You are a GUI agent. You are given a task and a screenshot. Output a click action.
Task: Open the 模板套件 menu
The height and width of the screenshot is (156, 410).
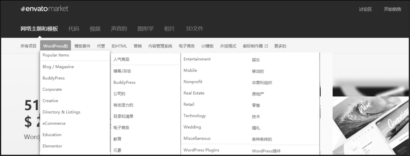[82, 46]
